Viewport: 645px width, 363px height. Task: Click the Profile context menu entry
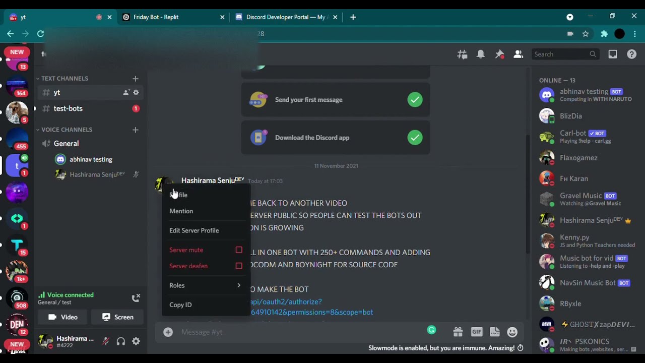pos(206,195)
